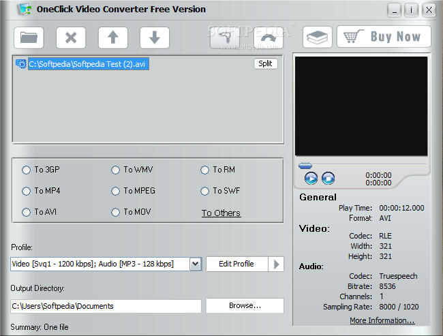The width and height of the screenshot is (443, 336).
Task: Click the preview seek slider handle
Action: pos(305,166)
